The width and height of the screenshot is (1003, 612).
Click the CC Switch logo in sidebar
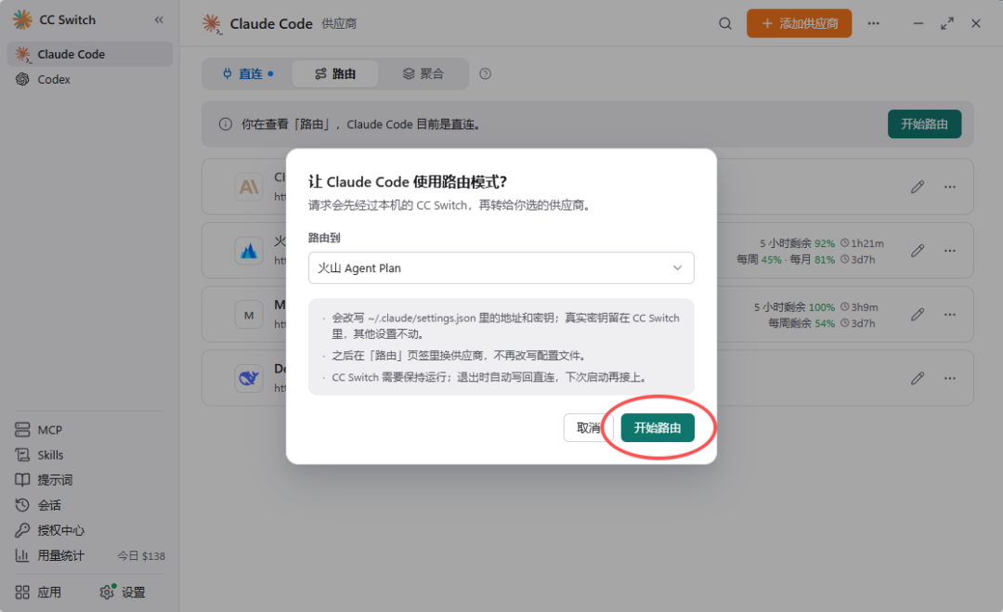click(x=22, y=20)
